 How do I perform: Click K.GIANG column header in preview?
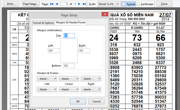[x=137, y=28]
